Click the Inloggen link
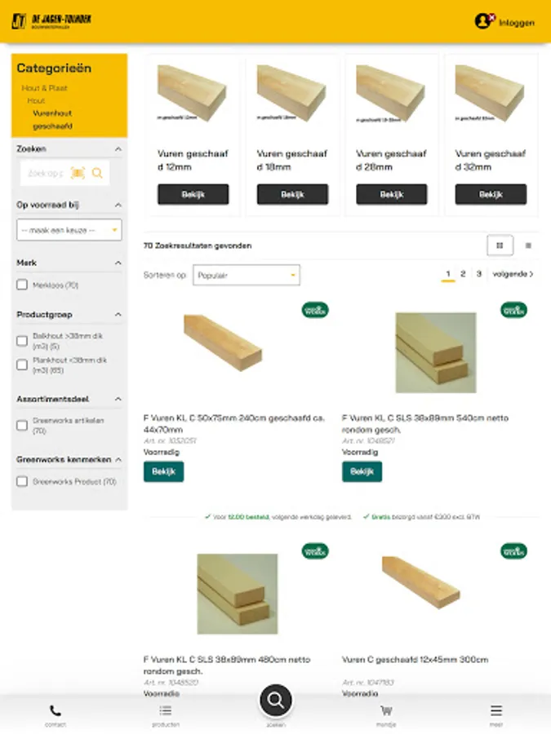Image resolution: width=551 pixels, height=734 pixels. click(x=517, y=23)
